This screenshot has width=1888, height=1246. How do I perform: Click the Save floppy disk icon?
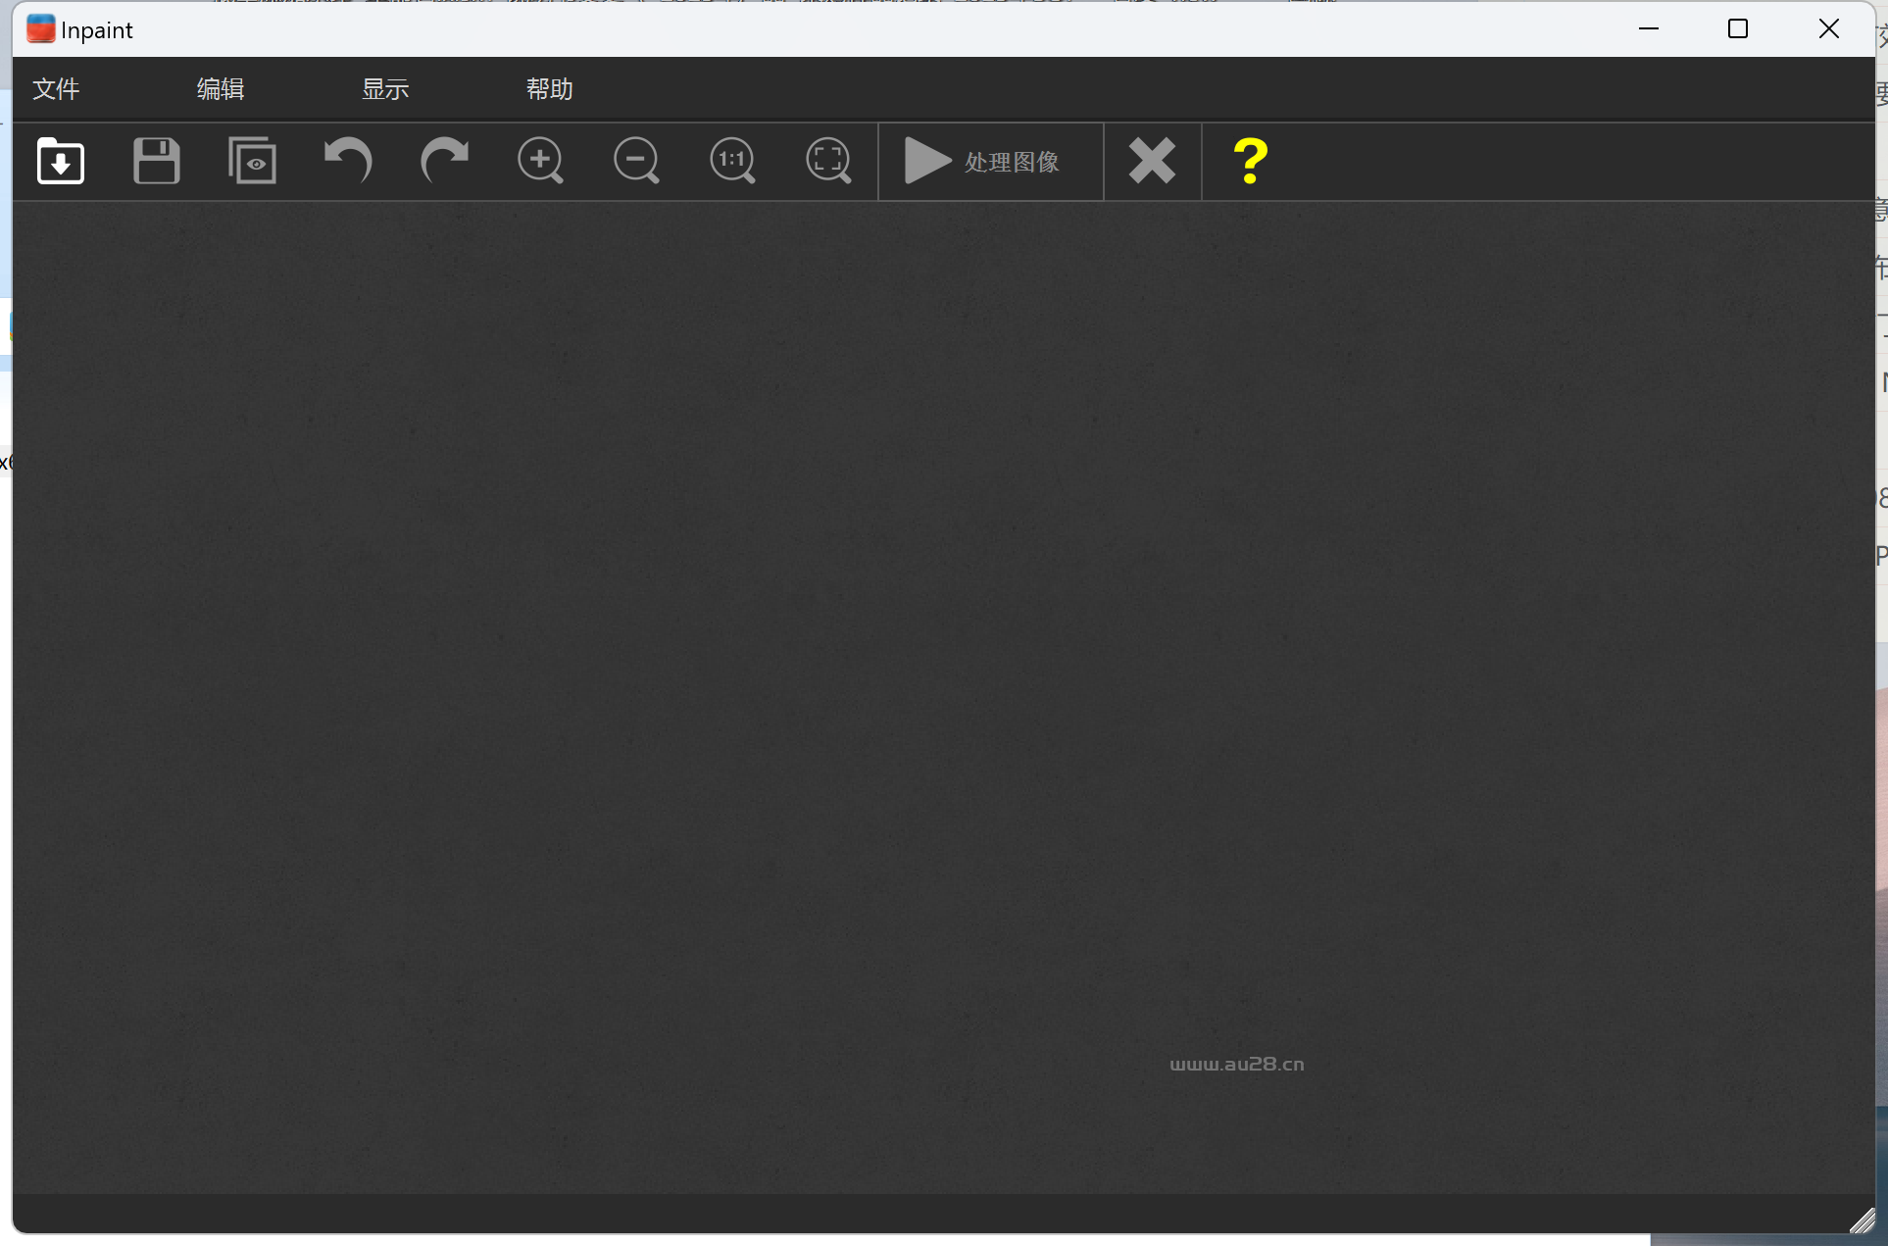point(157,161)
